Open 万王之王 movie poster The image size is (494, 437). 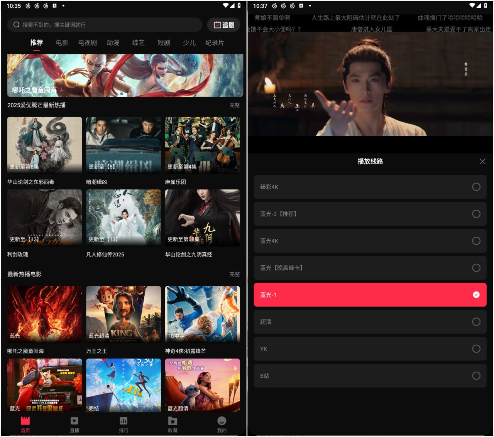123,314
